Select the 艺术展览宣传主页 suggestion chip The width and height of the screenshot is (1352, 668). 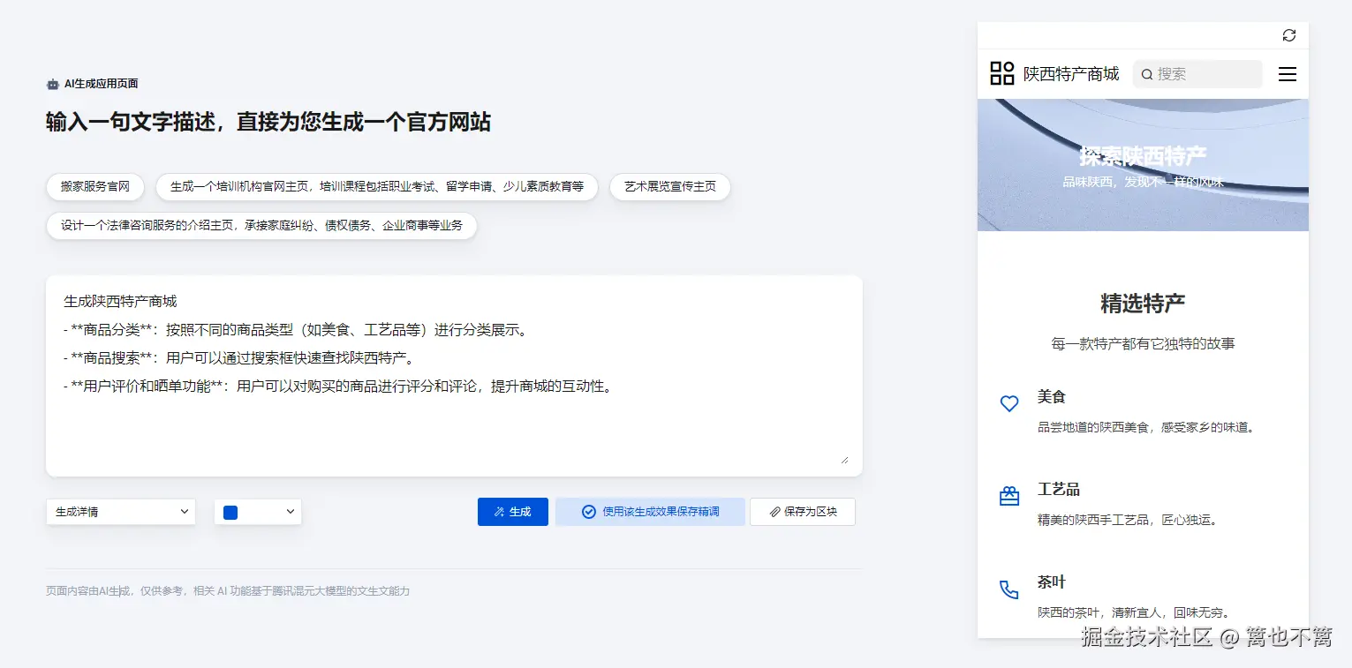(x=670, y=187)
